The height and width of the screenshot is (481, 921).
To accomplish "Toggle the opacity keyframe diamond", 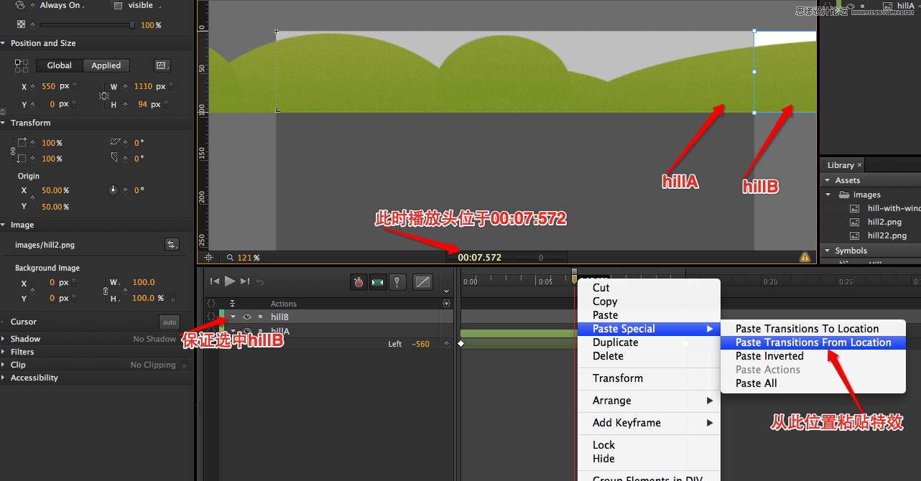I will [x=32, y=24].
